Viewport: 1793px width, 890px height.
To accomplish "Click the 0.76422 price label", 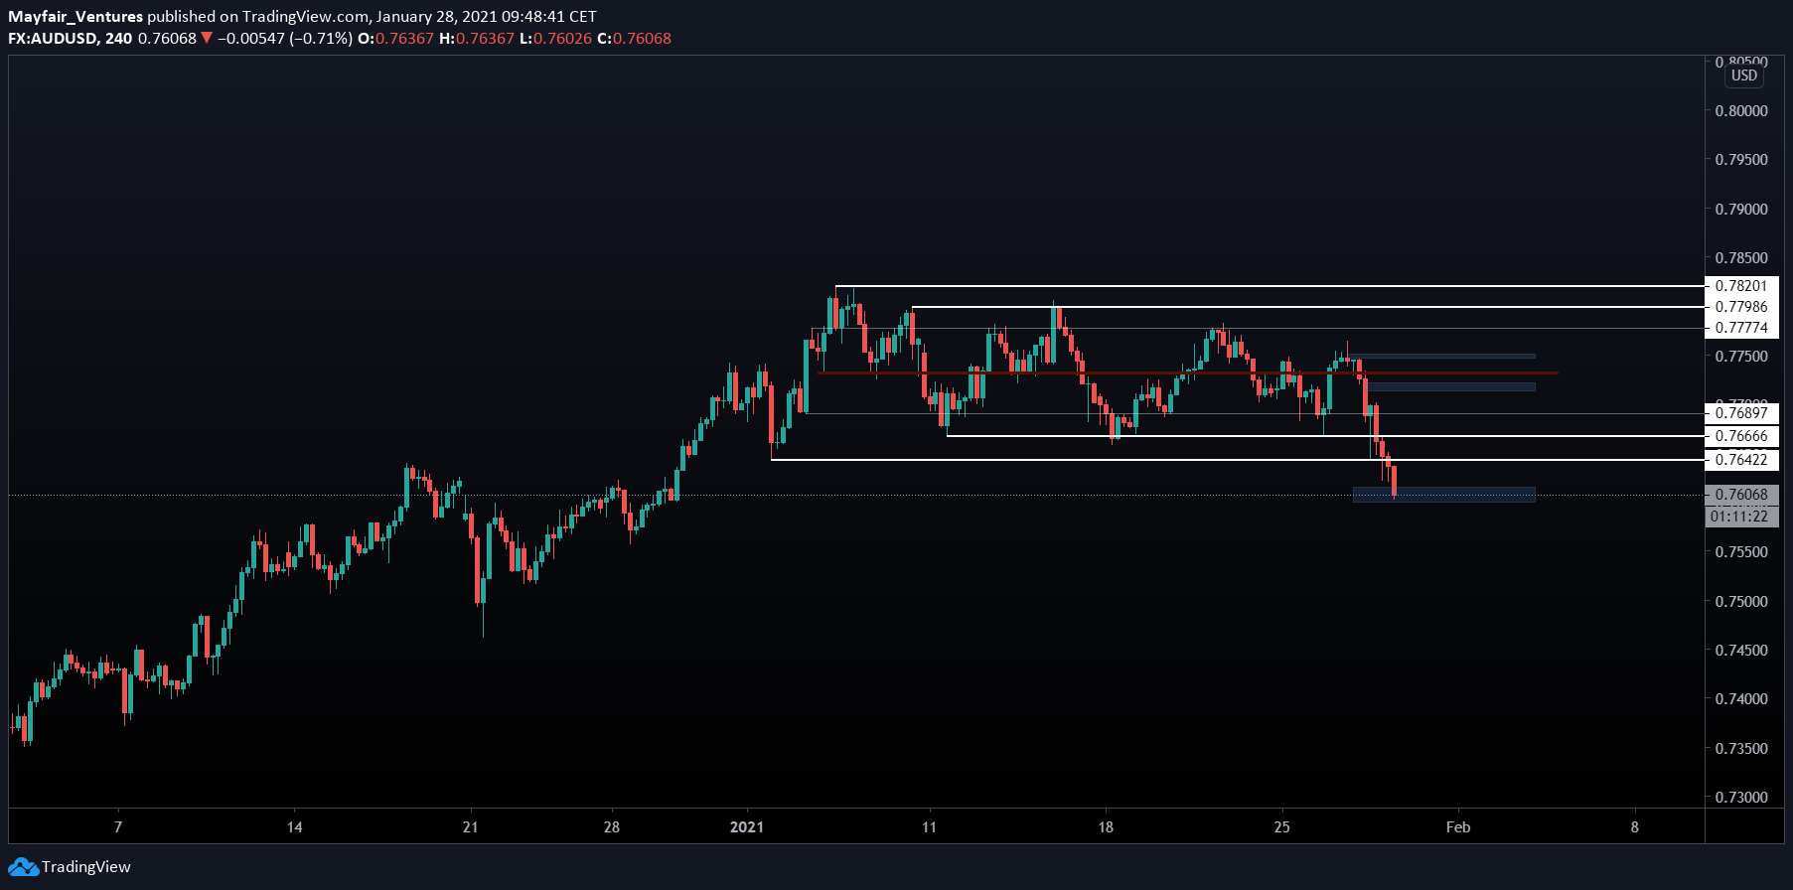I will coord(1741,460).
